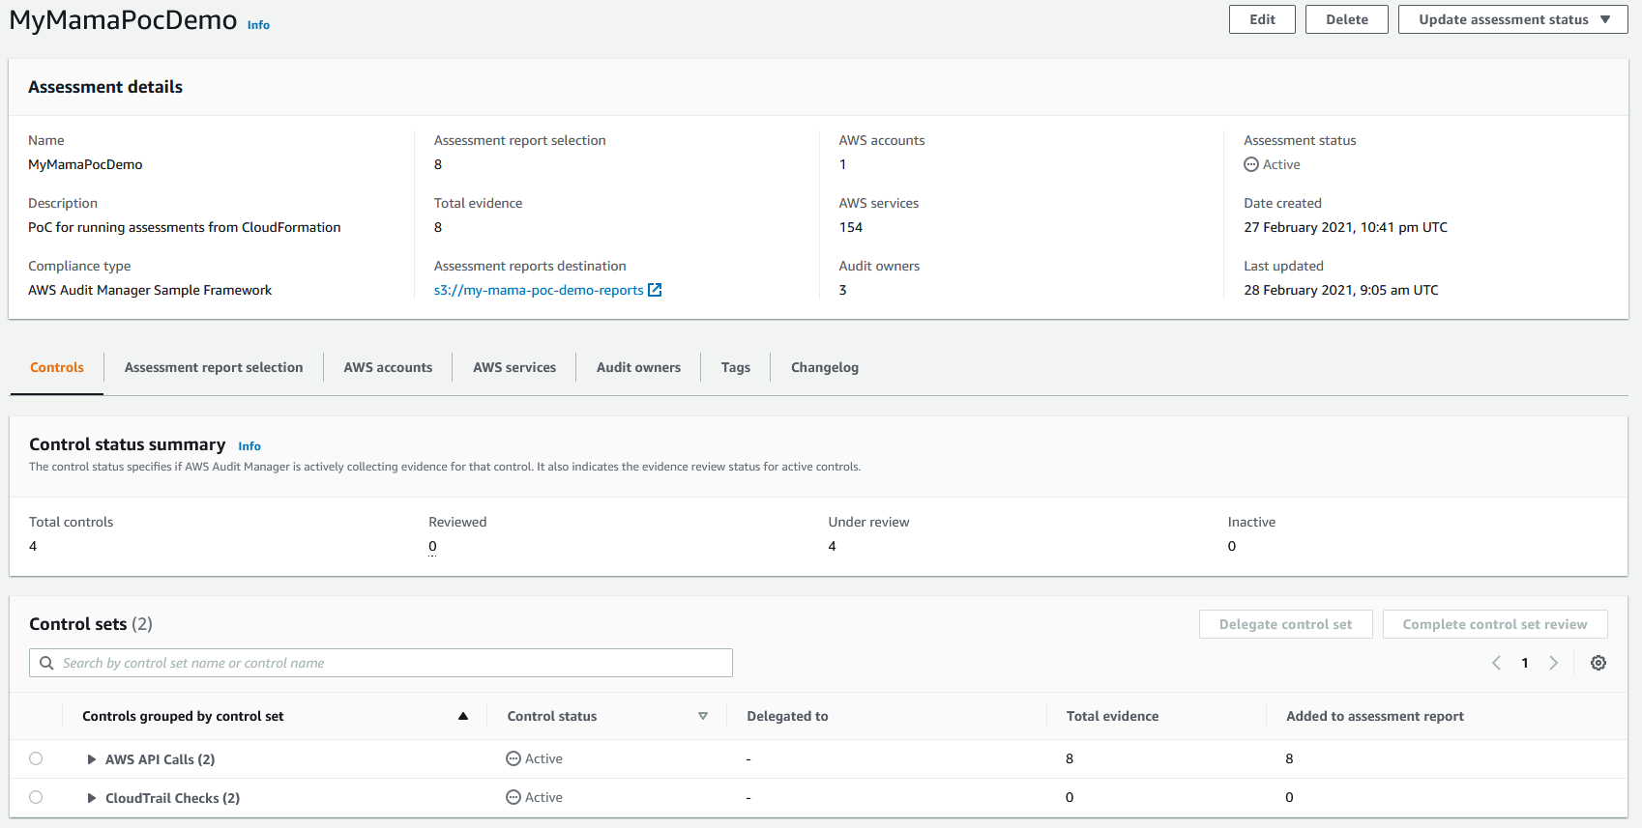Click the AWS API Calls (2) row label
This screenshot has width=1642, height=828.
click(161, 759)
